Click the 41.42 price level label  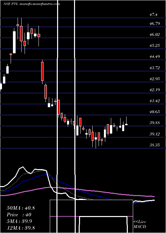pyautogui.click(x=155, y=101)
